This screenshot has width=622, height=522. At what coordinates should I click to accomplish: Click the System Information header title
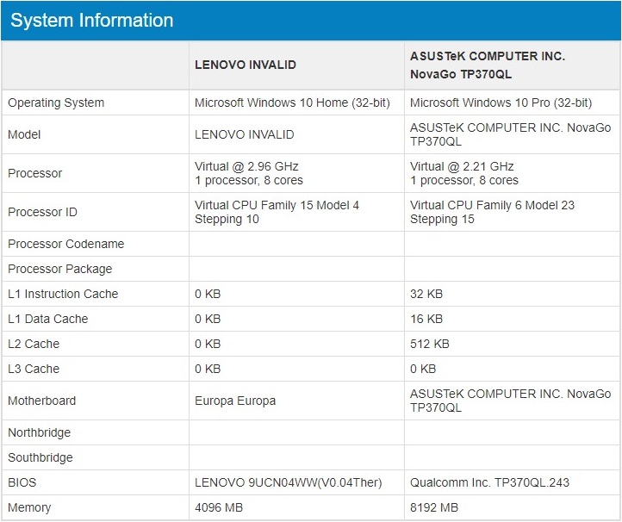pyautogui.click(x=91, y=20)
